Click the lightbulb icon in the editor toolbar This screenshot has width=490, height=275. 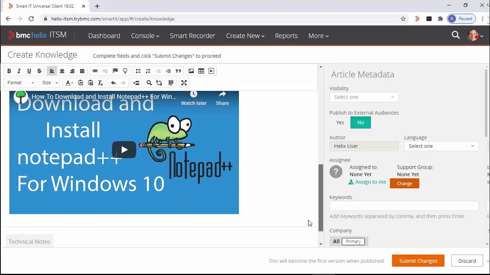coord(125,71)
